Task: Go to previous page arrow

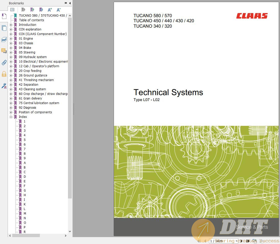Action: click(205, 241)
